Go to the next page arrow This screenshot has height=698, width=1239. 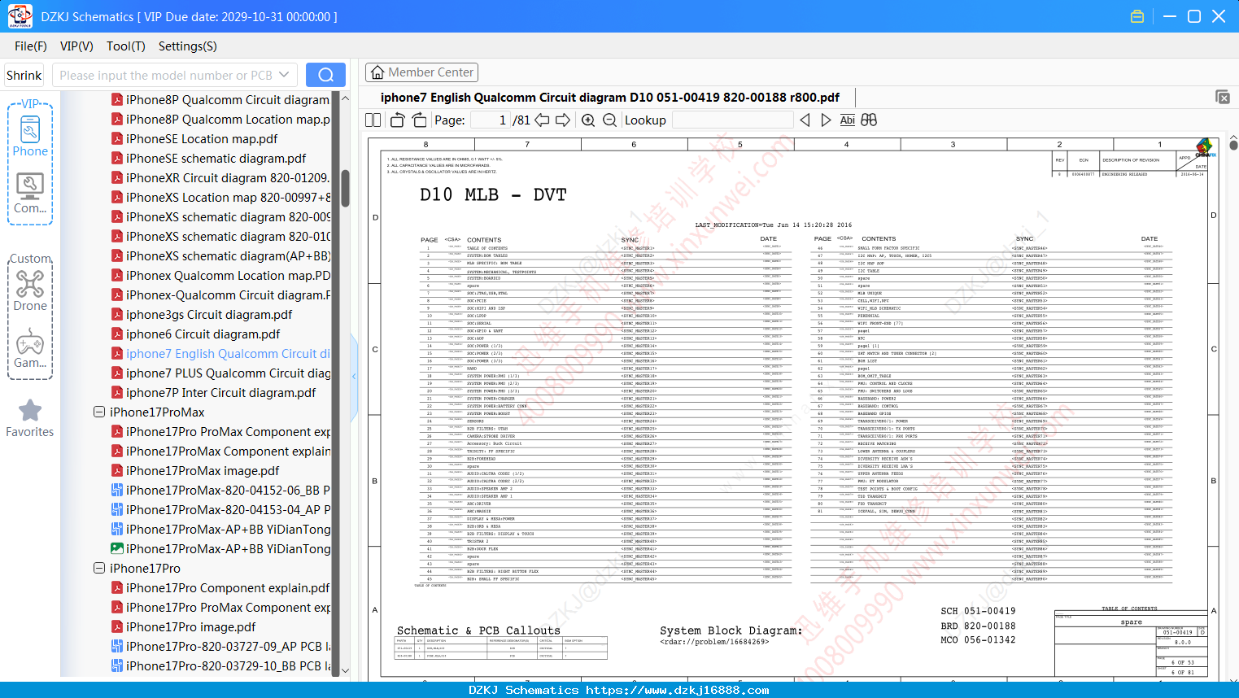(x=563, y=120)
